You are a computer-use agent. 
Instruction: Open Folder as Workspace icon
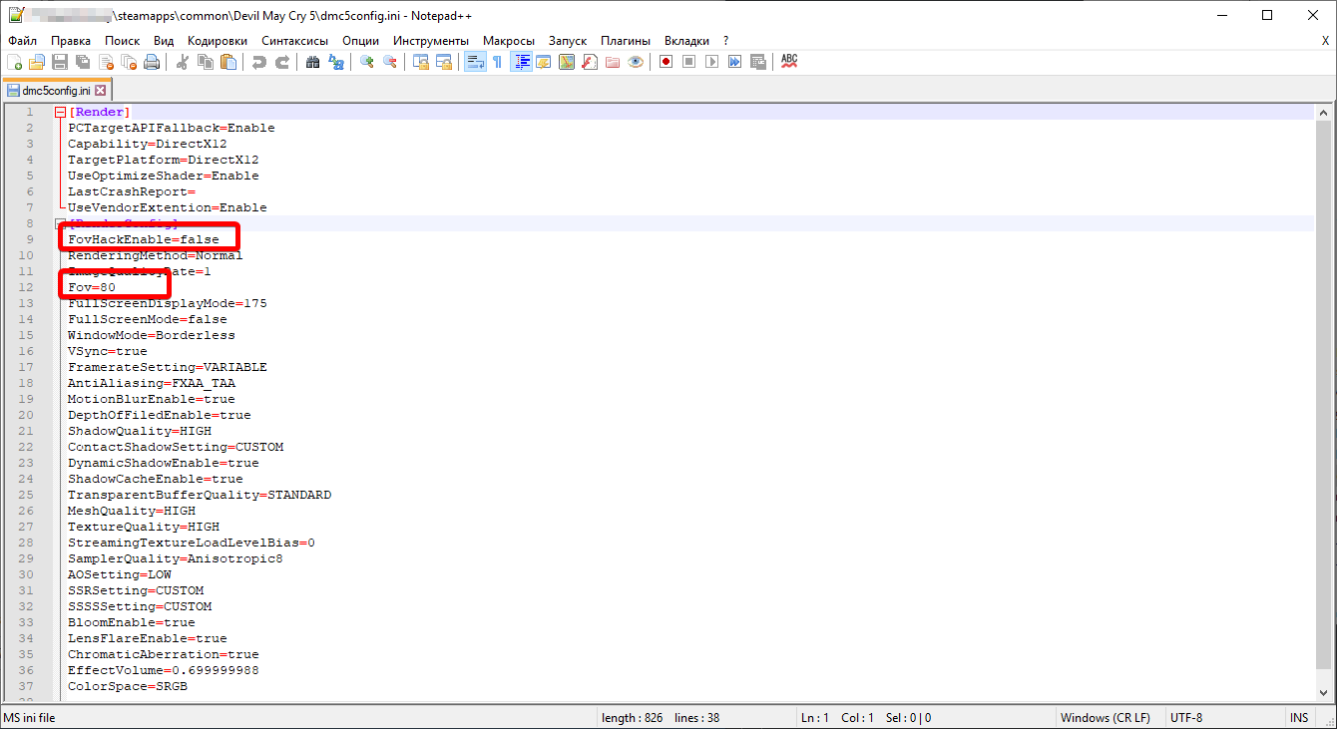pos(613,62)
